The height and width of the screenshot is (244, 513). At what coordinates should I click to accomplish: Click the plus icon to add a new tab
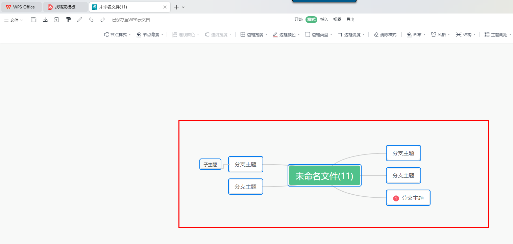176,7
